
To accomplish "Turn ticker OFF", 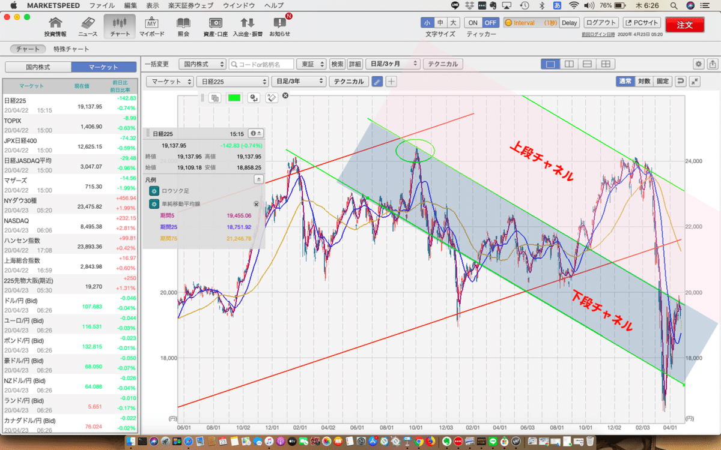I will [x=490, y=23].
